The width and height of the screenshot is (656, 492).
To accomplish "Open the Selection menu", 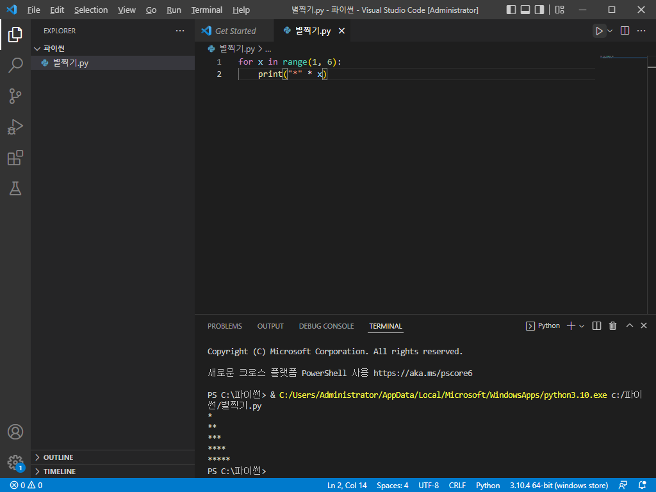I will pyautogui.click(x=91, y=10).
